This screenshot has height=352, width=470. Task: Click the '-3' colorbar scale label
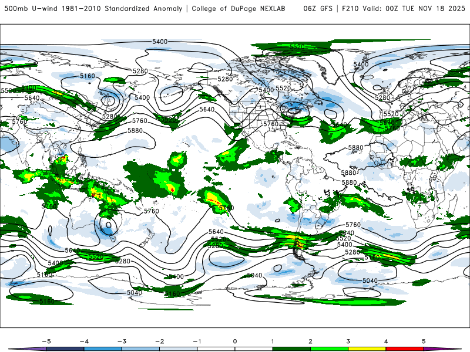pyautogui.click(x=122, y=341)
